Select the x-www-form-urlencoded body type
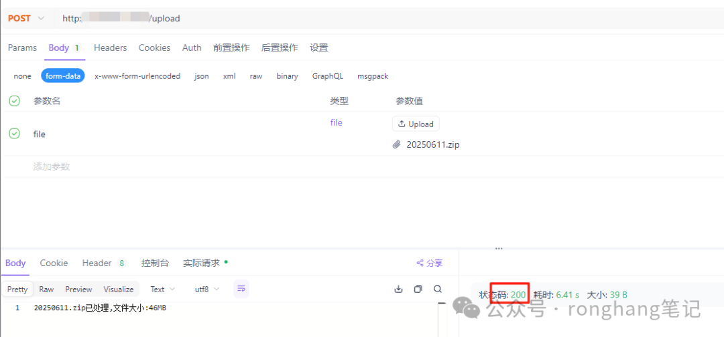The height and width of the screenshot is (337, 724). (137, 76)
